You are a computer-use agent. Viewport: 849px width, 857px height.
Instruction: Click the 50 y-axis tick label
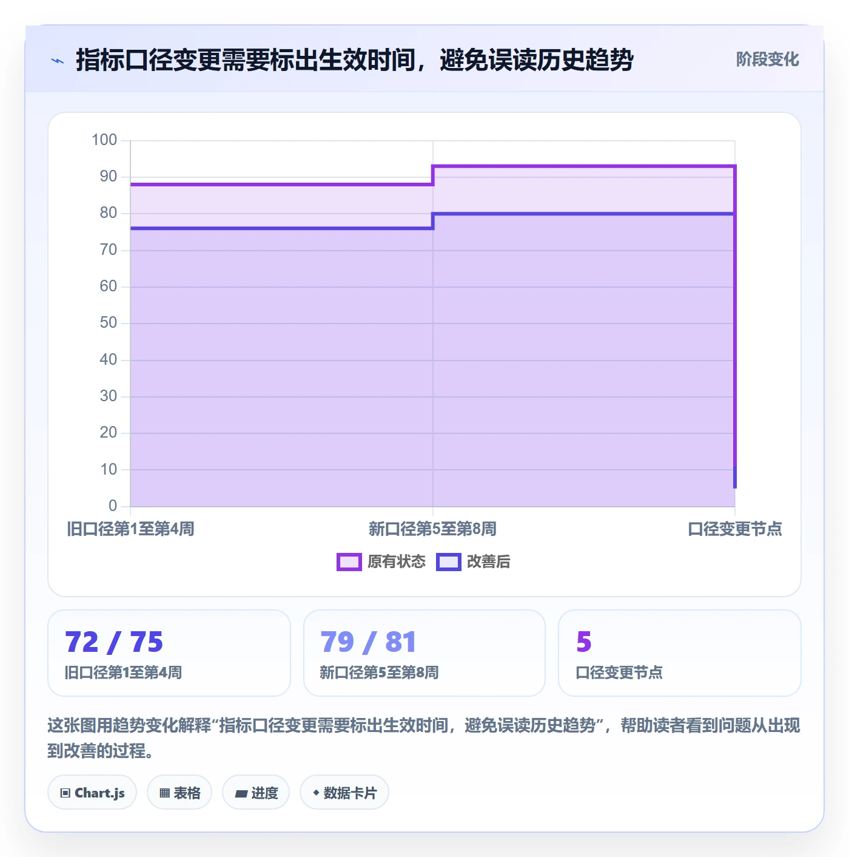click(109, 323)
